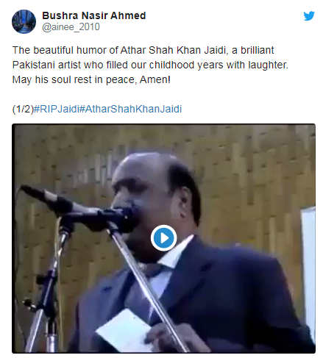Click the word "laughter" in the tweet text

coord(268,65)
